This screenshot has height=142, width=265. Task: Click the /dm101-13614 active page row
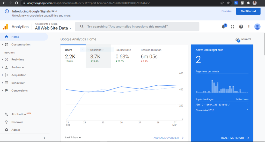222,105
